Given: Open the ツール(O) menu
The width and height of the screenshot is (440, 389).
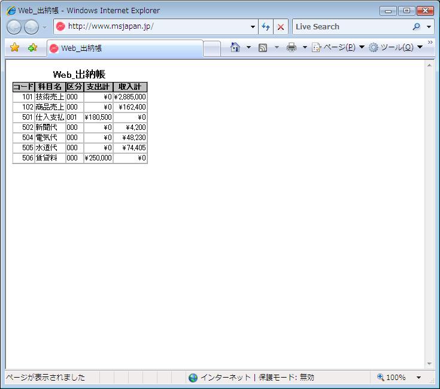Looking at the screenshot, I should click(396, 47).
